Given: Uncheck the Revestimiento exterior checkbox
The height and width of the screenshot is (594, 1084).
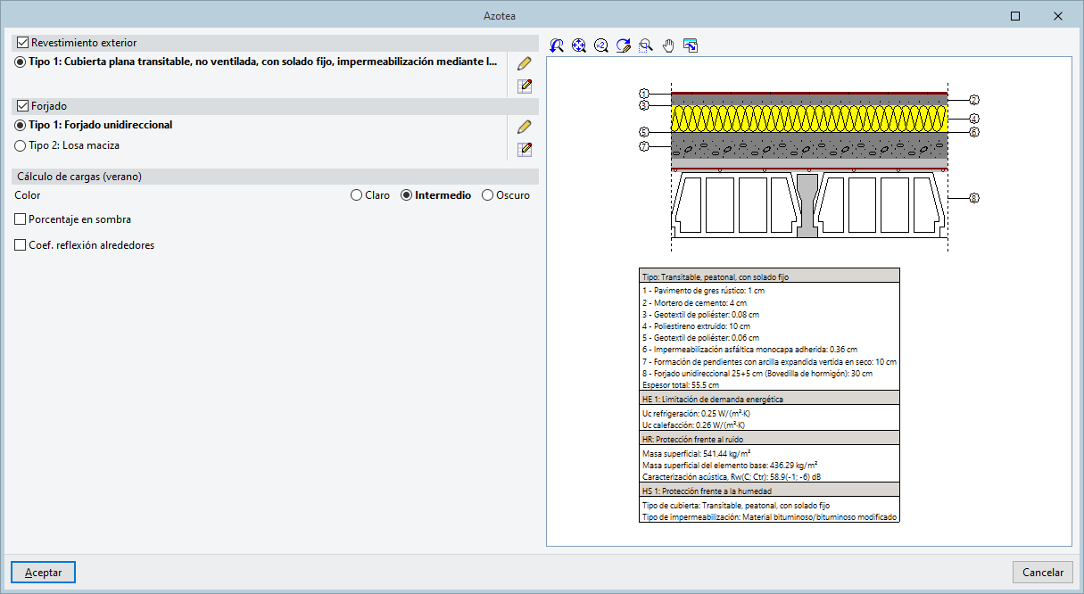Looking at the screenshot, I should click(23, 43).
